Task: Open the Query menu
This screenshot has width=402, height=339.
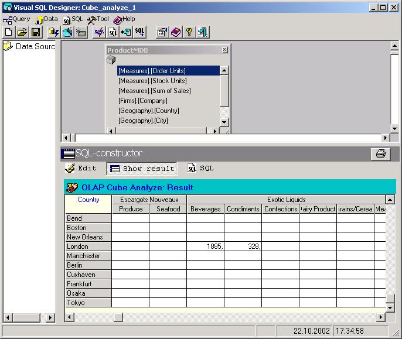Action: 16,19
